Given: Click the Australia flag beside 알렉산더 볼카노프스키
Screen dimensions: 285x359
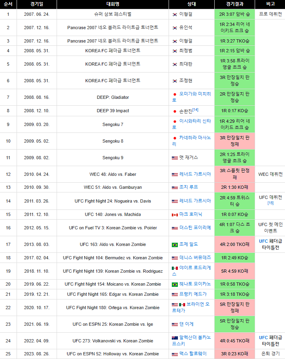Looking at the screenshot, I should coord(175,338).
